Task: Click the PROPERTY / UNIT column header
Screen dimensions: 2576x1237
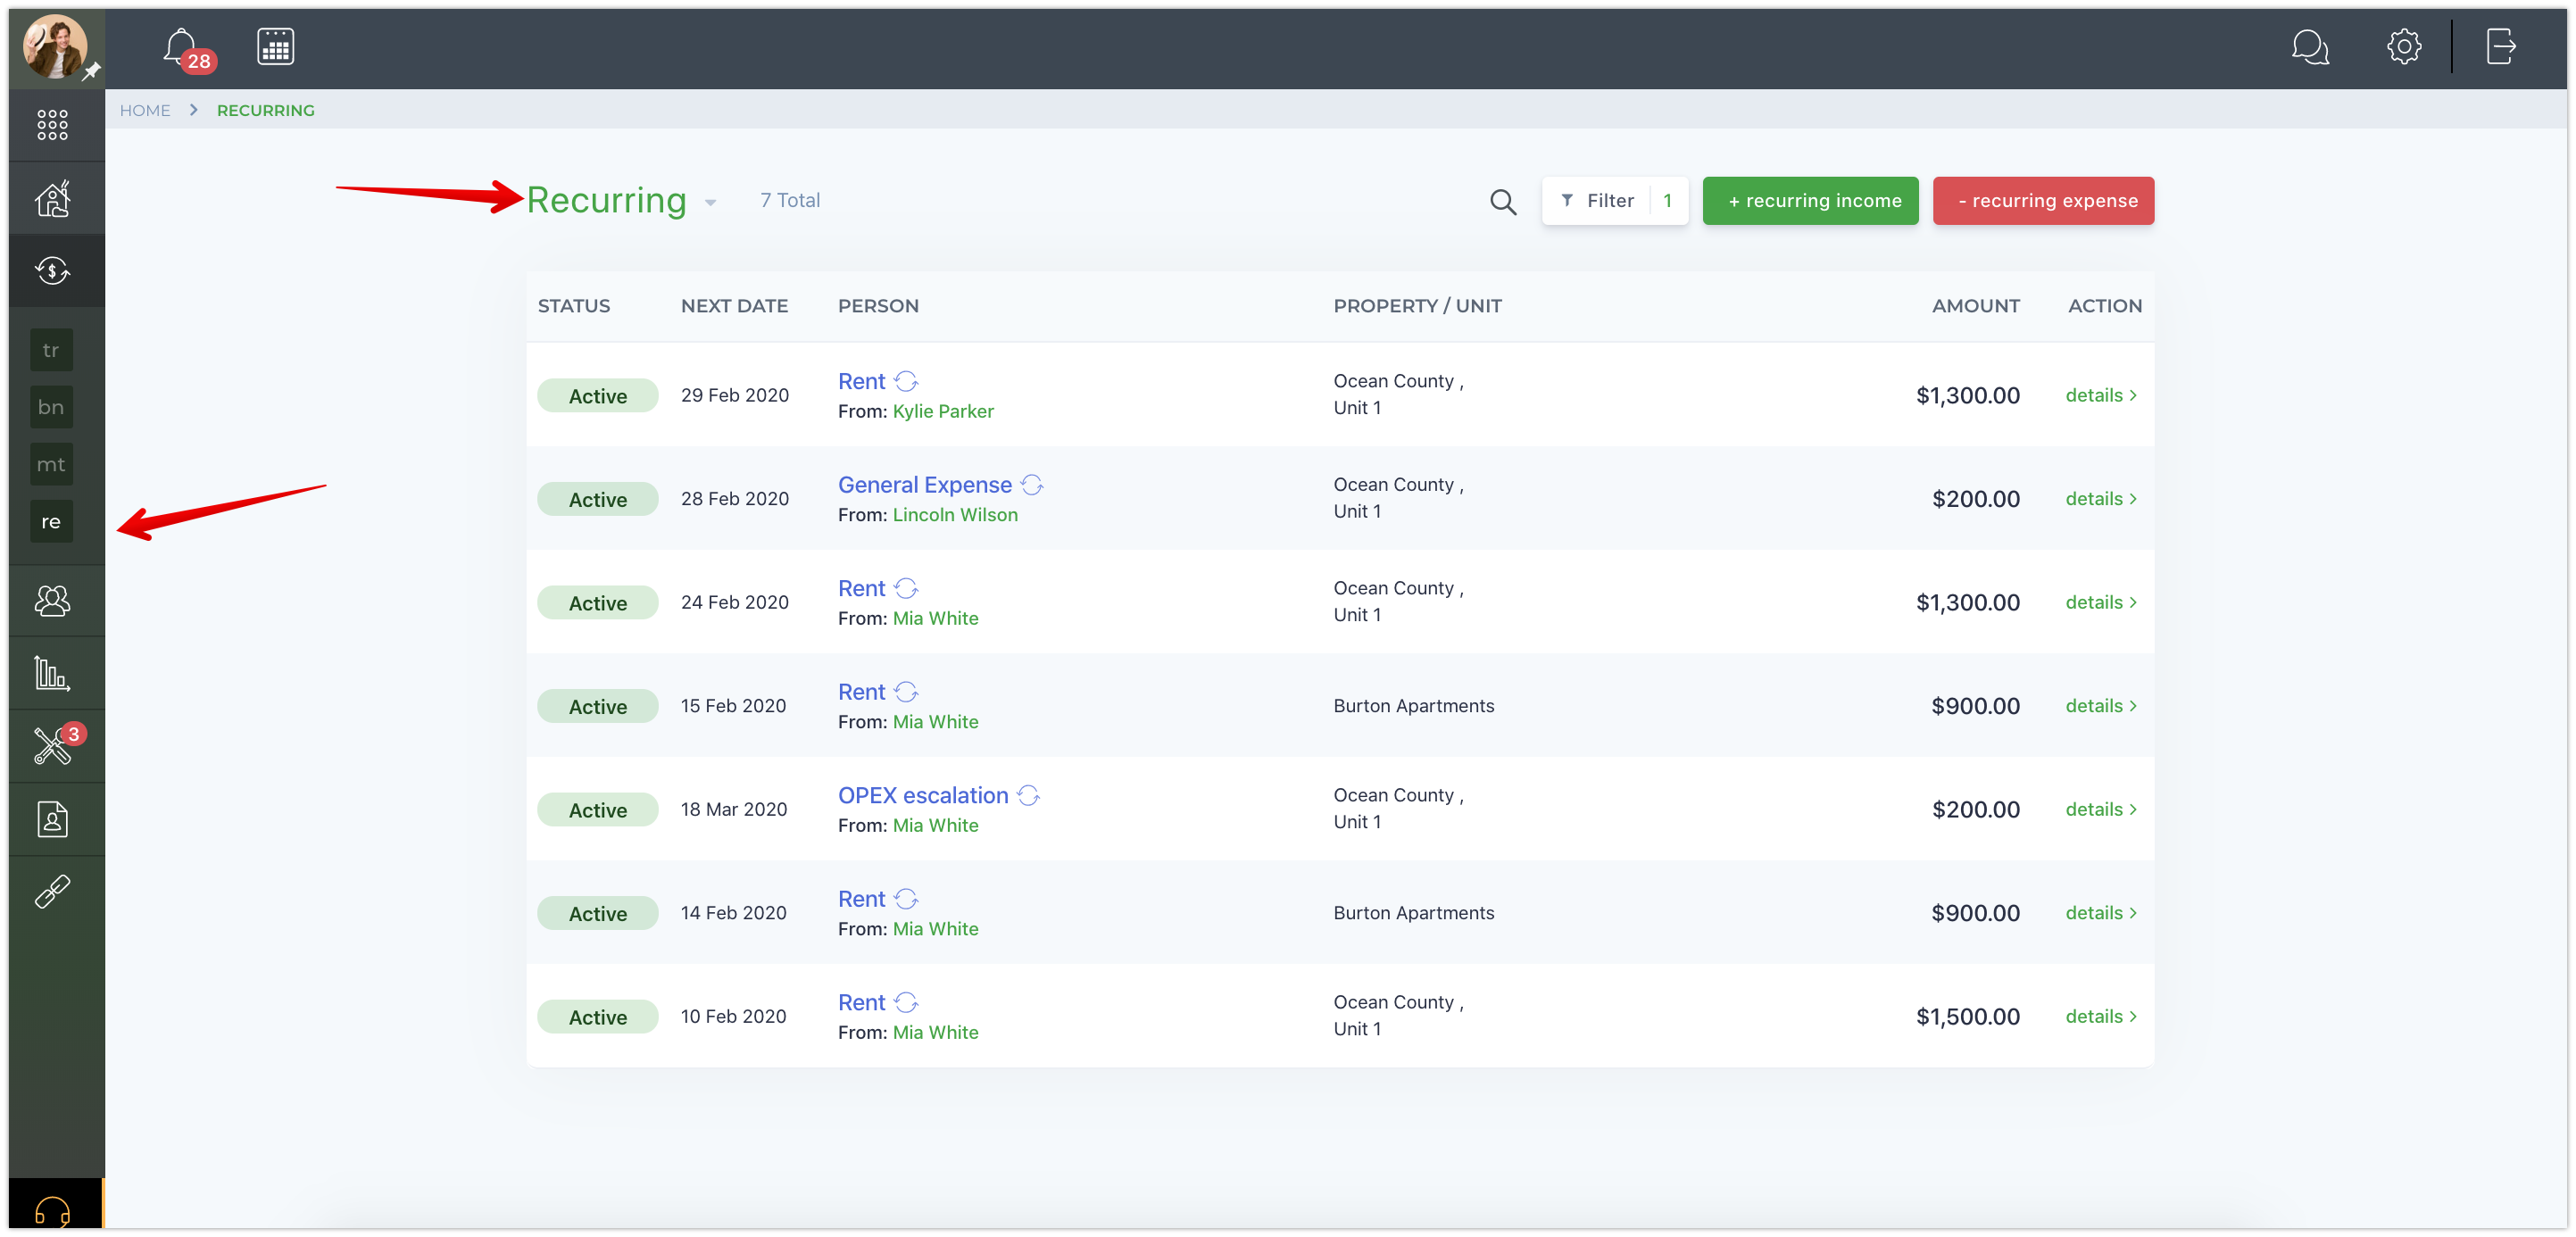Action: coord(1417,306)
